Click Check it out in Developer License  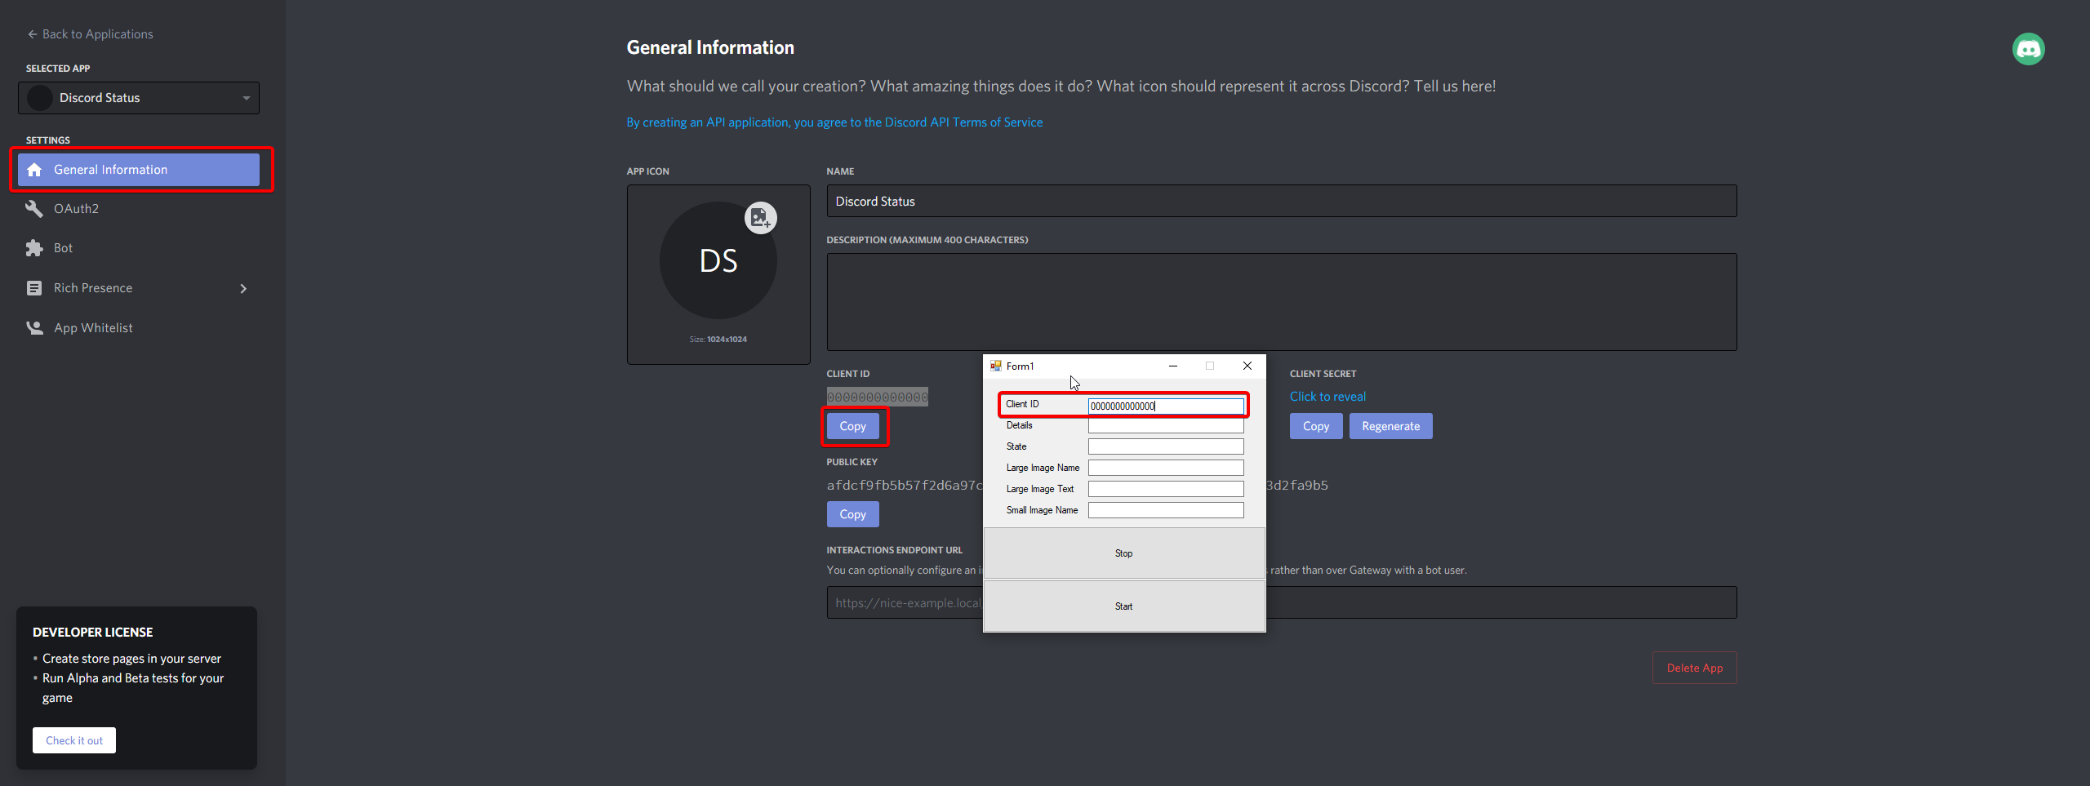click(x=74, y=740)
